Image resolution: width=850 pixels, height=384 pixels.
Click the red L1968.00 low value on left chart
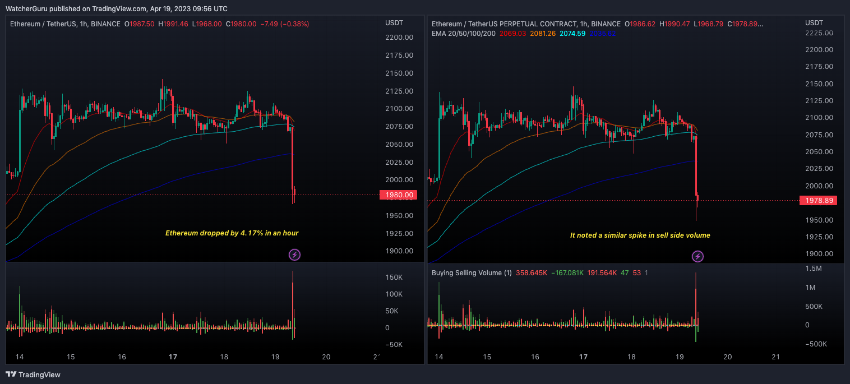(207, 24)
